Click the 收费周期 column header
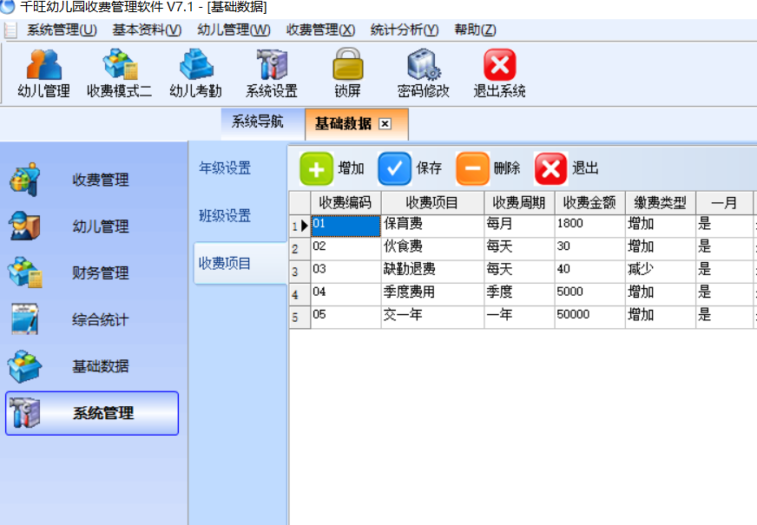This screenshot has width=757, height=525. 519,203
